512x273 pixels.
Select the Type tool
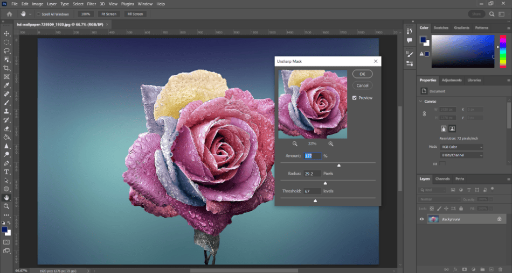pos(6,171)
